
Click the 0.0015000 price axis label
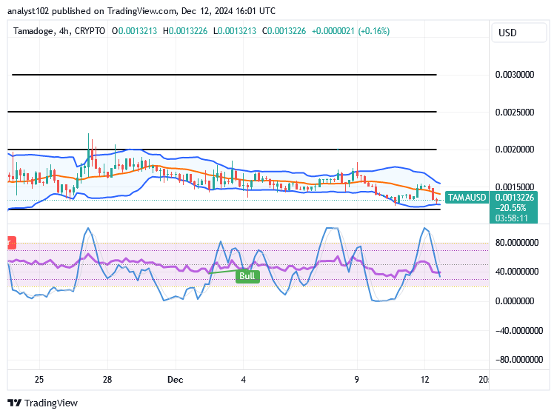click(515, 187)
